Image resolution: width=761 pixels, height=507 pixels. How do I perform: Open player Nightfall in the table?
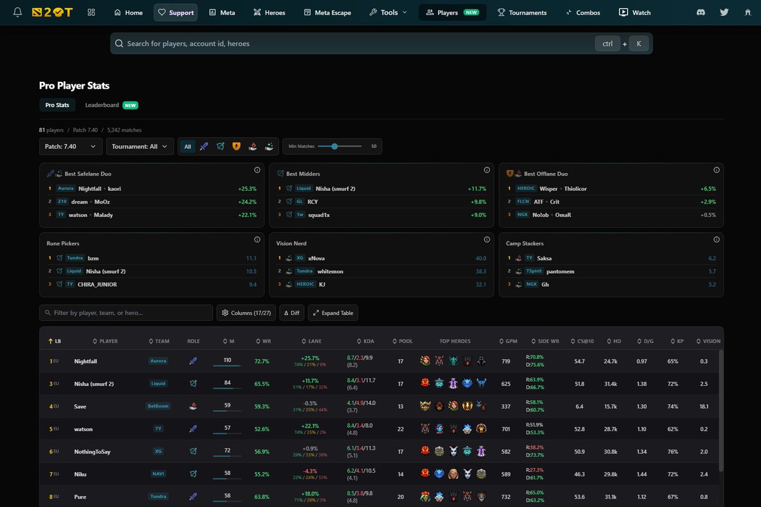pyautogui.click(x=86, y=361)
